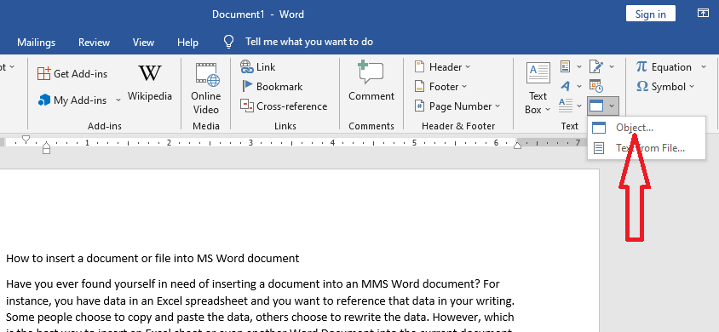Expand the Header dropdown arrow
Screen dimensions: 719x332
tap(468, 67)
